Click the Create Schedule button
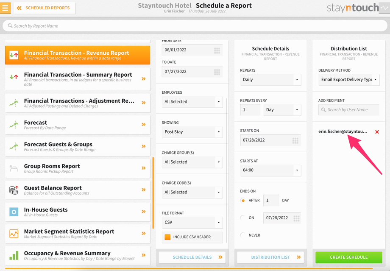This screenshot has width=390, height=271. pos(349,257)
